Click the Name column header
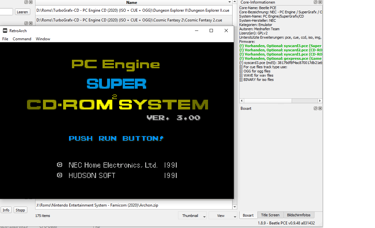 coord(132,2)
